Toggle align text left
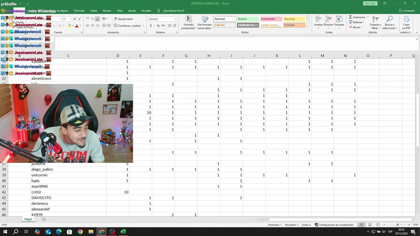420x236 pixels. tap(88, 26)
